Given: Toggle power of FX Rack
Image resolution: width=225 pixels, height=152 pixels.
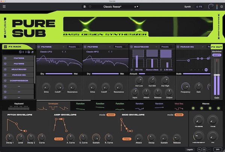Looking at the screenshot, I should [x=5, y=47].
